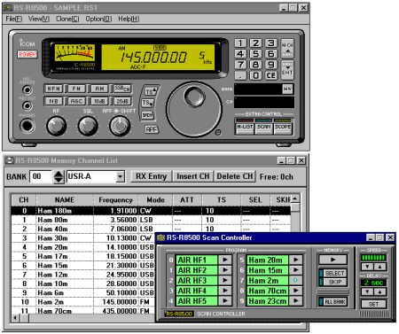Viewport: 399px width, 334px height.
Task: Click the SPCH speech button
Action: [x=147, y=115]
